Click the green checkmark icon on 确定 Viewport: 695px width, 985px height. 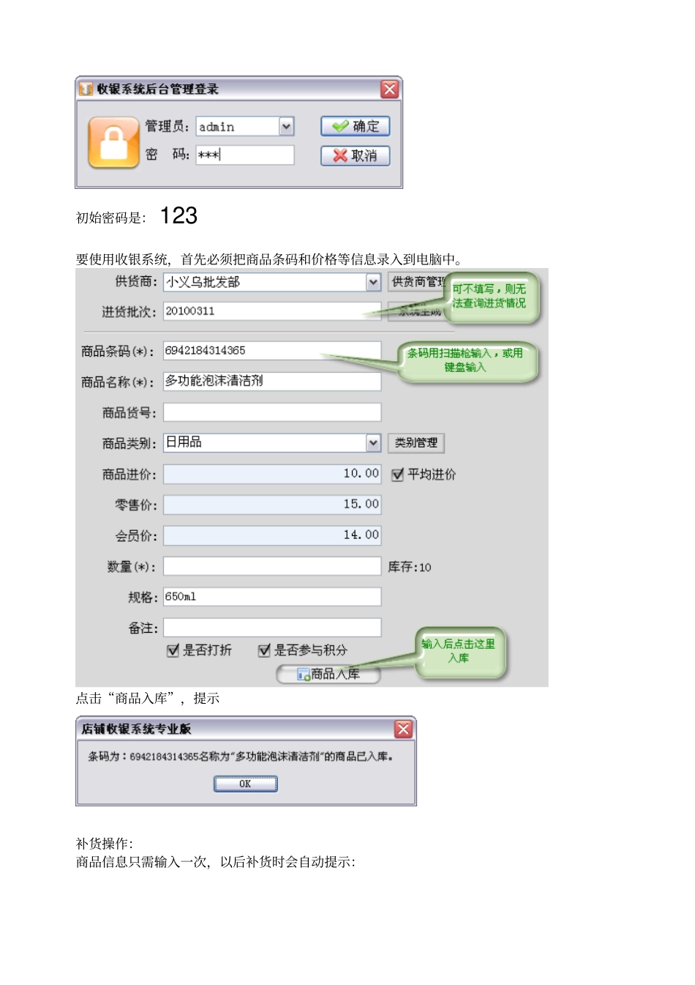[340, 126]
